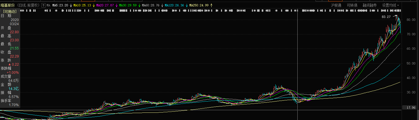Click the yellow arrow after MA10
This screenshot has height=120, width=419.
[x=94, y=5]
